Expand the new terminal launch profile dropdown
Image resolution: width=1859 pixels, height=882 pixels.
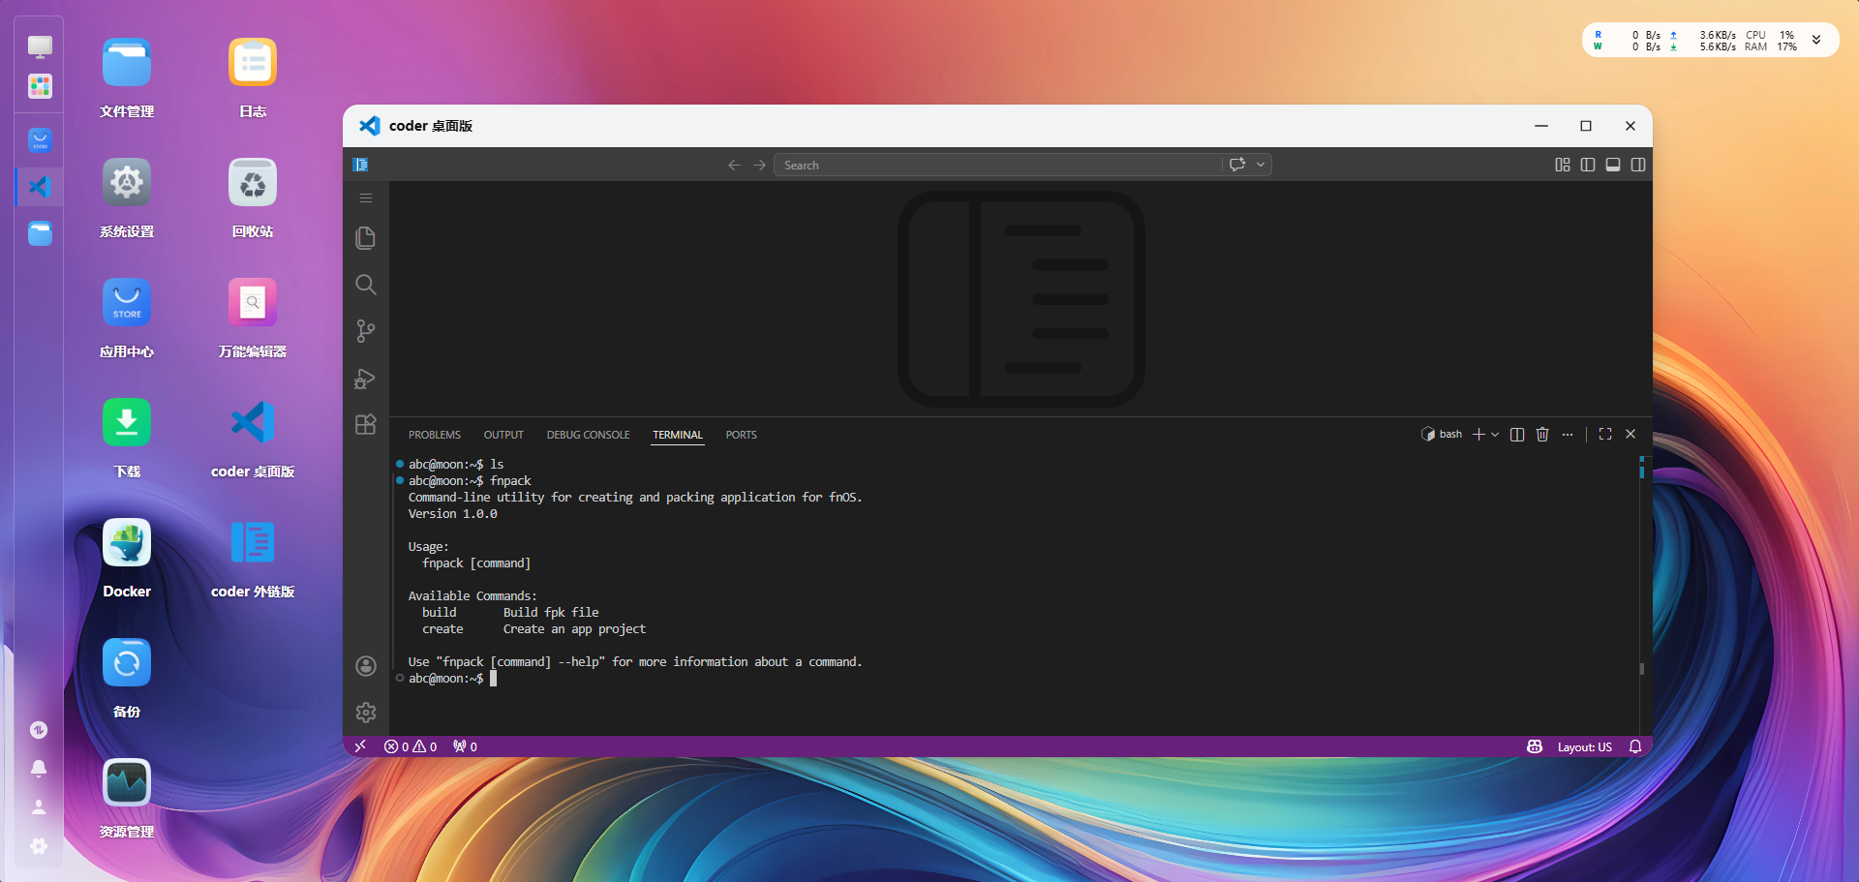(1496, 435)
